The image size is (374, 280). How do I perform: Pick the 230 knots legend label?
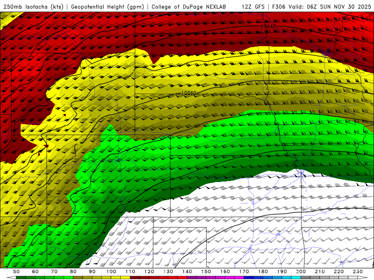358,272
